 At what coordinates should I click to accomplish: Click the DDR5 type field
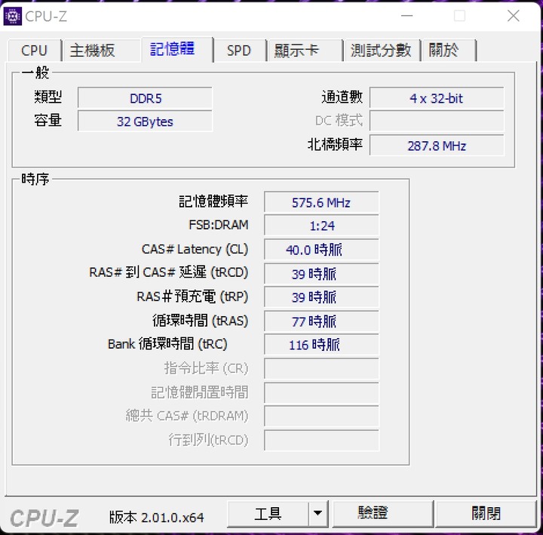click(145, 98)
